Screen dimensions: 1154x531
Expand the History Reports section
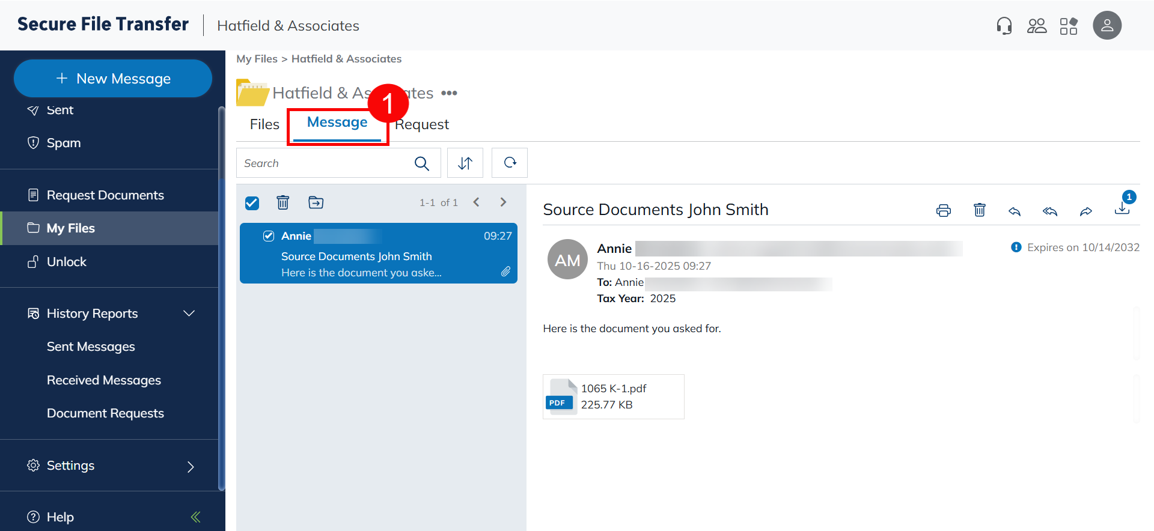click(189, 314)
